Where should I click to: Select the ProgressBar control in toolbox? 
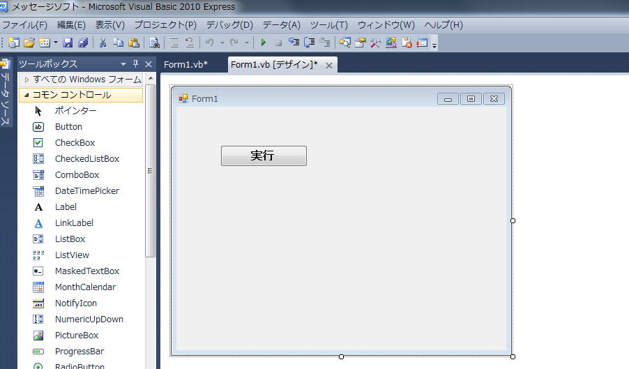coord(81,352)
